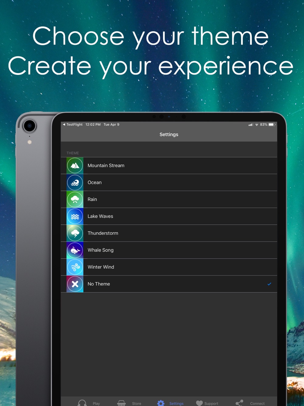Open the Play tab
The width and height of the screenshot is (304, 406).
(x=89, y=403)
